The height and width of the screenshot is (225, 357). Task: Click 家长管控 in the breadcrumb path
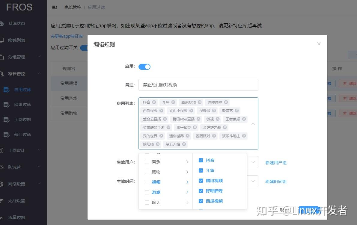click(x=73, y=7)
